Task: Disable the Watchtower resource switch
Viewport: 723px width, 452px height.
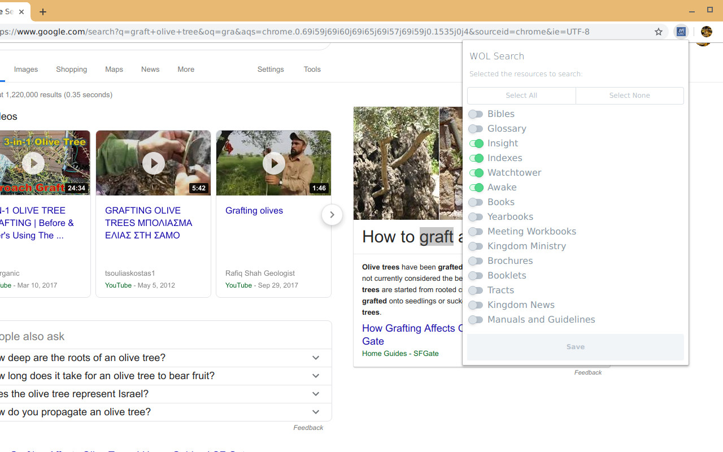Action: point(476,173)
